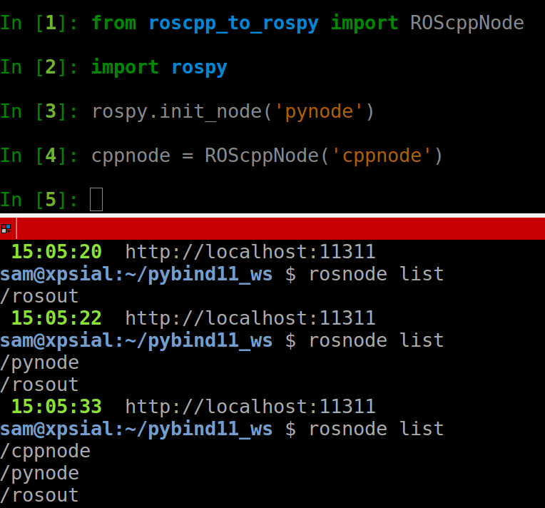545x508 pixels.
Task: Click the In [1] prompt label
Action: coord(39,24)
